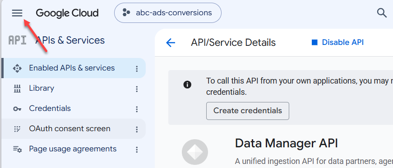Click the Data Manager API heading

pos(287,143)
